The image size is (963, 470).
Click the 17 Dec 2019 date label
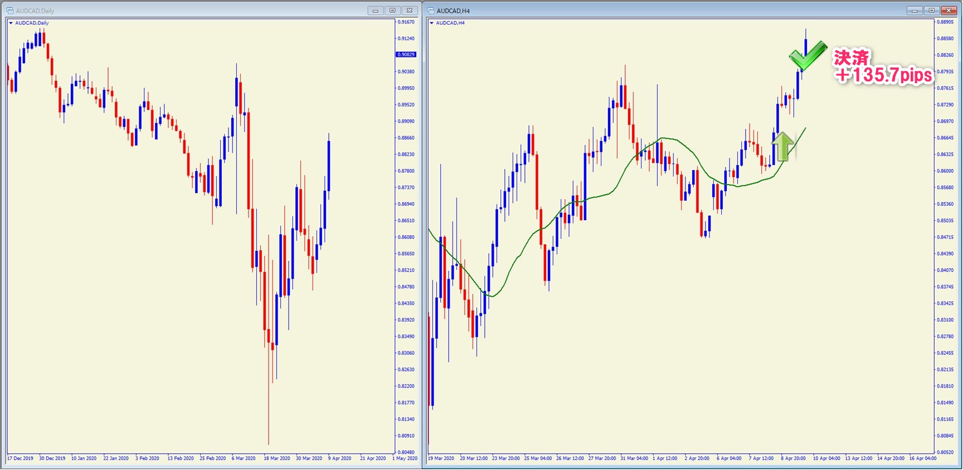pos(21,458)
